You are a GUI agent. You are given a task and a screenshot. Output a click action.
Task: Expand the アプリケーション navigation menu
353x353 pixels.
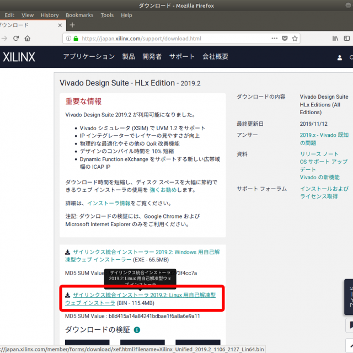(x=89, y=57)
